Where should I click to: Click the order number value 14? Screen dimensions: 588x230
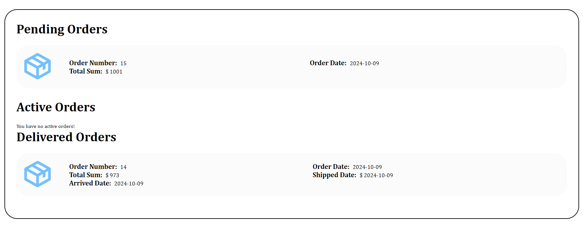(123, 167)
